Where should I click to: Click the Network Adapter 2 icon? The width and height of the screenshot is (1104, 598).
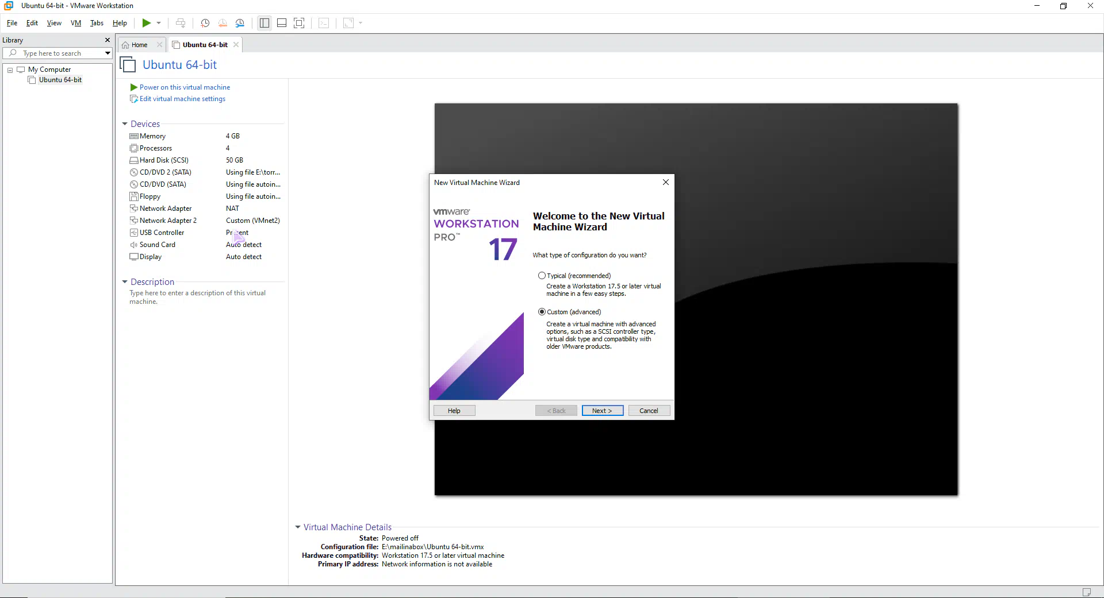click(x=134, y=221)
